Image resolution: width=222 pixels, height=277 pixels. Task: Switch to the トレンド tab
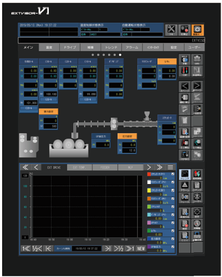tap(111, 48)
